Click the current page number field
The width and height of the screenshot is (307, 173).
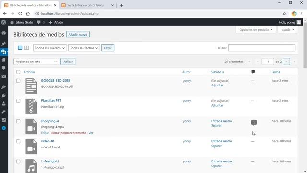tap(268, 62)
